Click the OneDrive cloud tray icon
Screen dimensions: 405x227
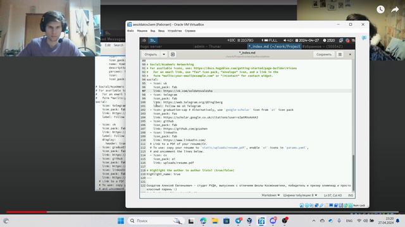tap(331, 221)
